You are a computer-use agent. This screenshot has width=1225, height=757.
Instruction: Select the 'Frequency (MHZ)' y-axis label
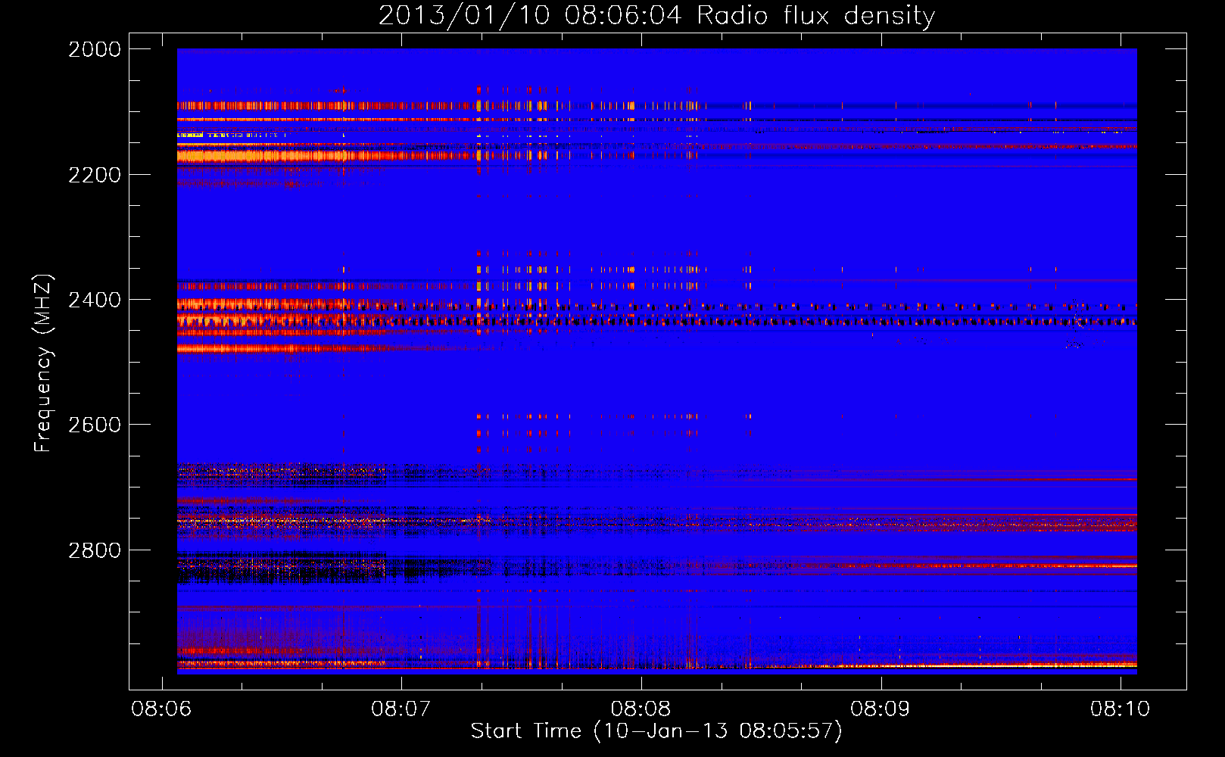[x=43, y=363]
